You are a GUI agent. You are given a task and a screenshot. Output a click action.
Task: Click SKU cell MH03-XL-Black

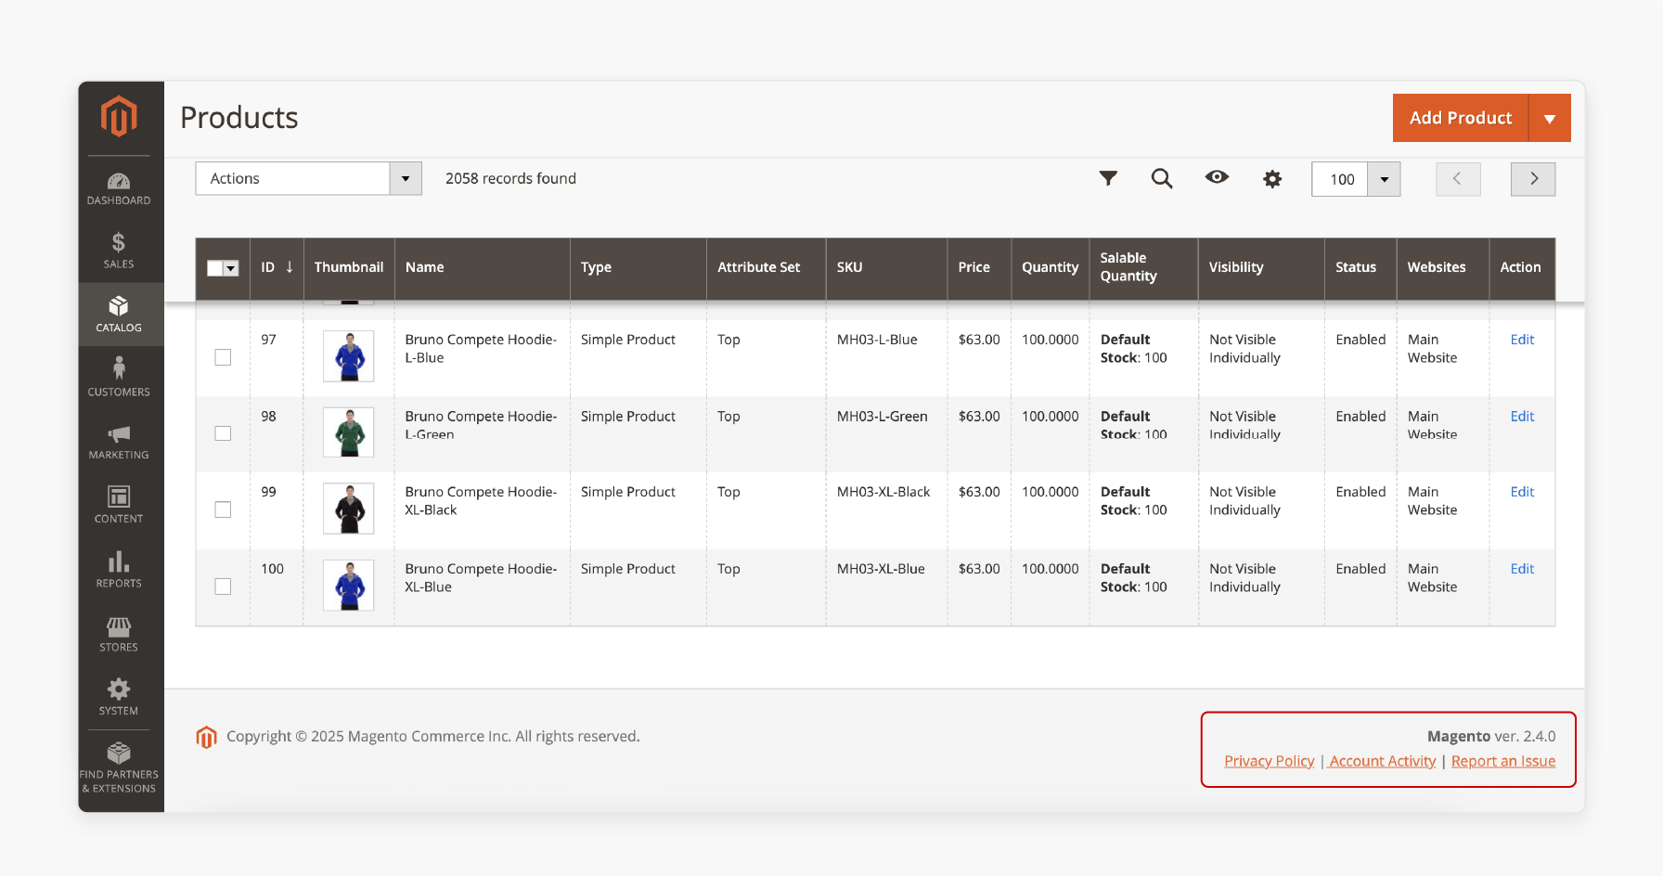[883, 492]
